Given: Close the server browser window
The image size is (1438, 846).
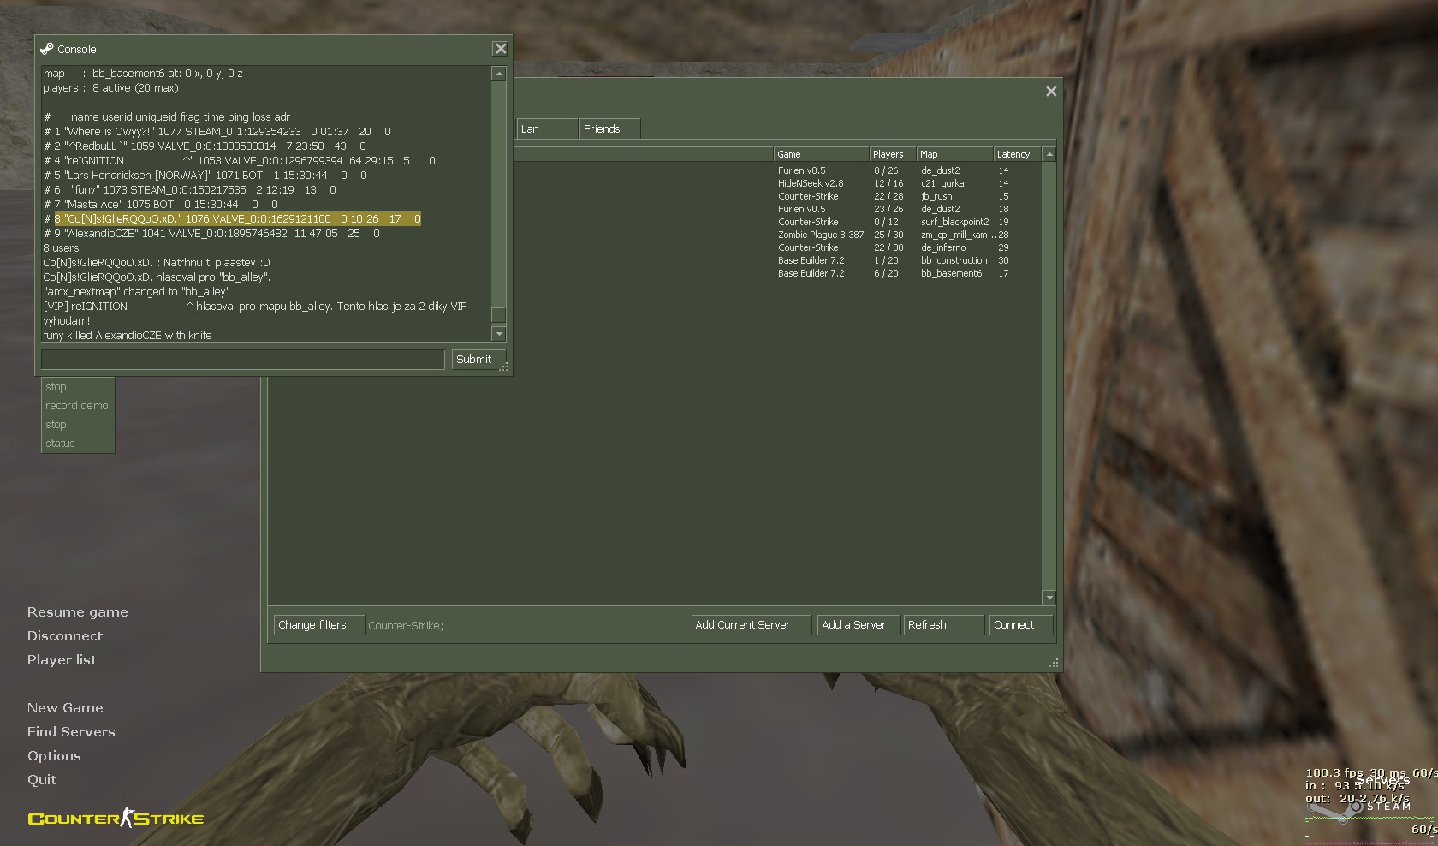Looking at the screenshot, I should (x=1051, y=92).
